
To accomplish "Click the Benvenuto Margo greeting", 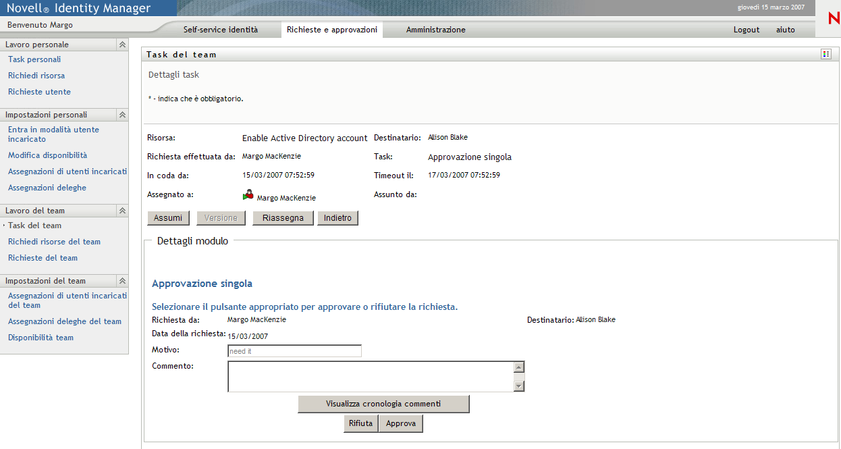I will (40, 25).
